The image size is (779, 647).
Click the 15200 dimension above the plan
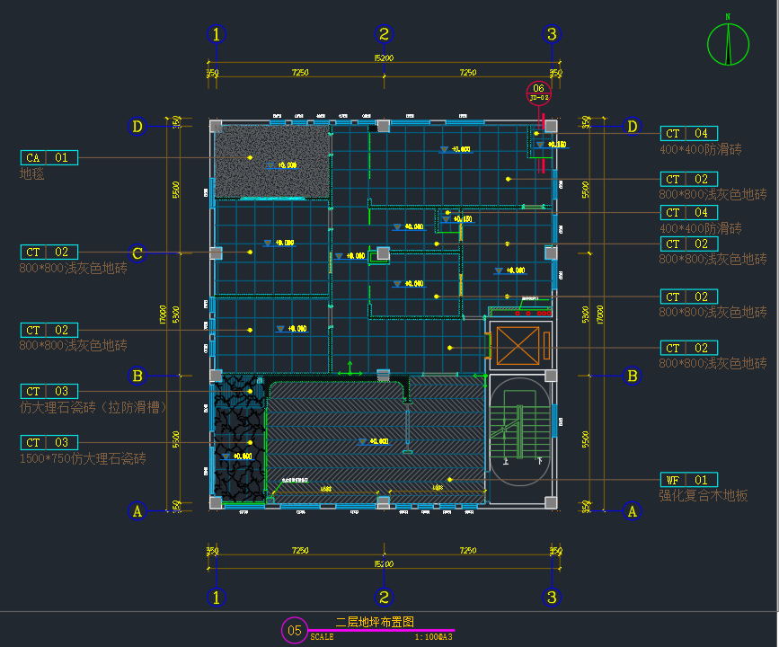pyautogui.click(x=384, y=58)
